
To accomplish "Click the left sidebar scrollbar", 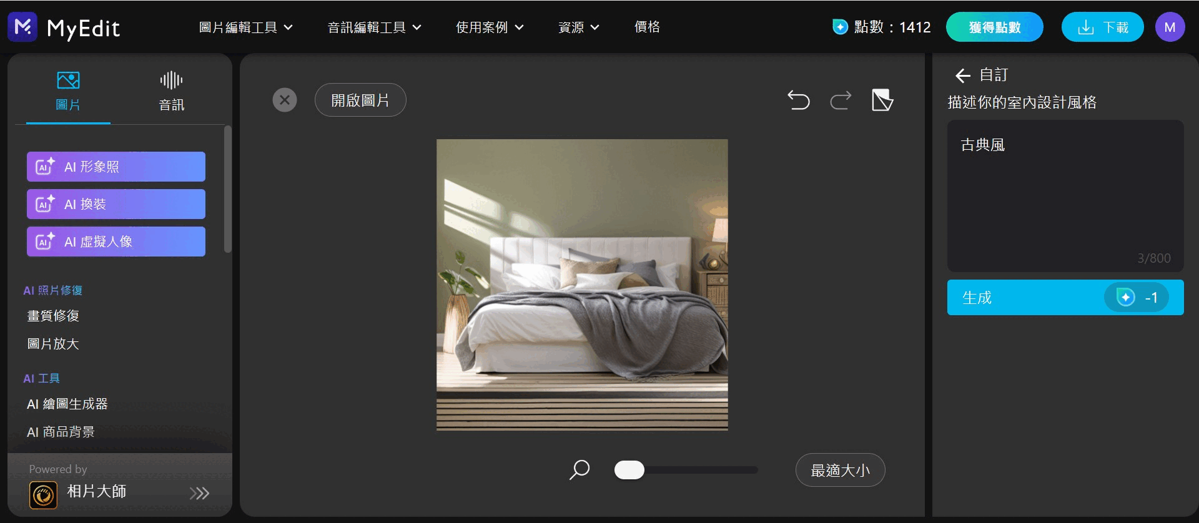I will [228, 189].
